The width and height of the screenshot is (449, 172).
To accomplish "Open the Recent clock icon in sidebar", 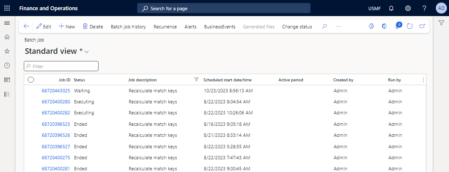I will [7, 65].
